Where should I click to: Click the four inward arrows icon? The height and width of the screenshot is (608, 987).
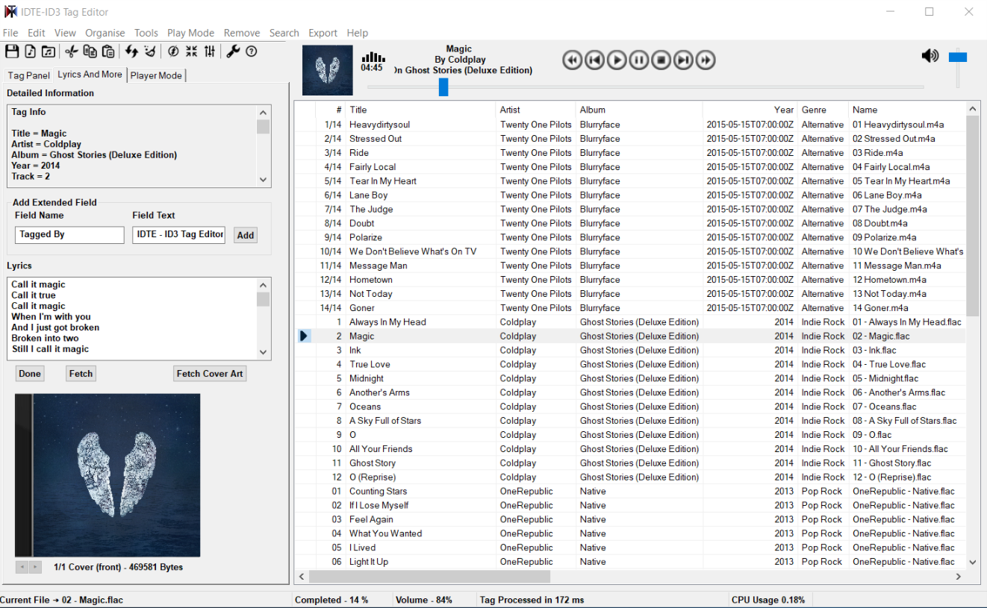pyautogui.click(x=192, y=51)
